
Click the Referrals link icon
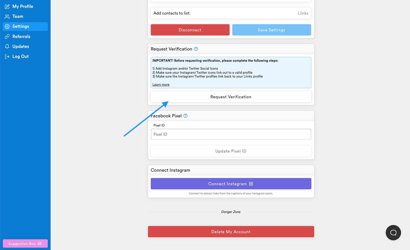pos(7,36)
